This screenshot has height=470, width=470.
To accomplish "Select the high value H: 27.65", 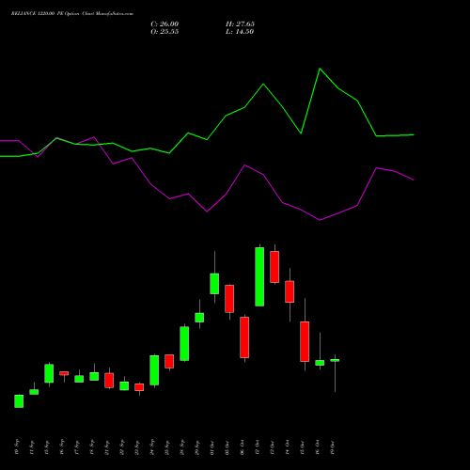I will coord(240,24).
